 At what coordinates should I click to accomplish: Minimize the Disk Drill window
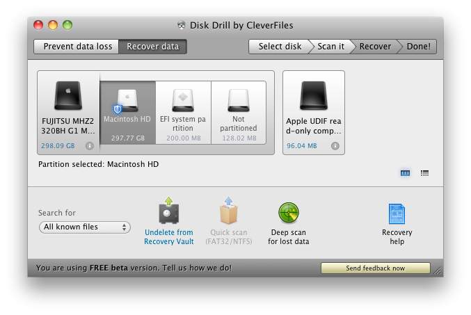point(53,25)
